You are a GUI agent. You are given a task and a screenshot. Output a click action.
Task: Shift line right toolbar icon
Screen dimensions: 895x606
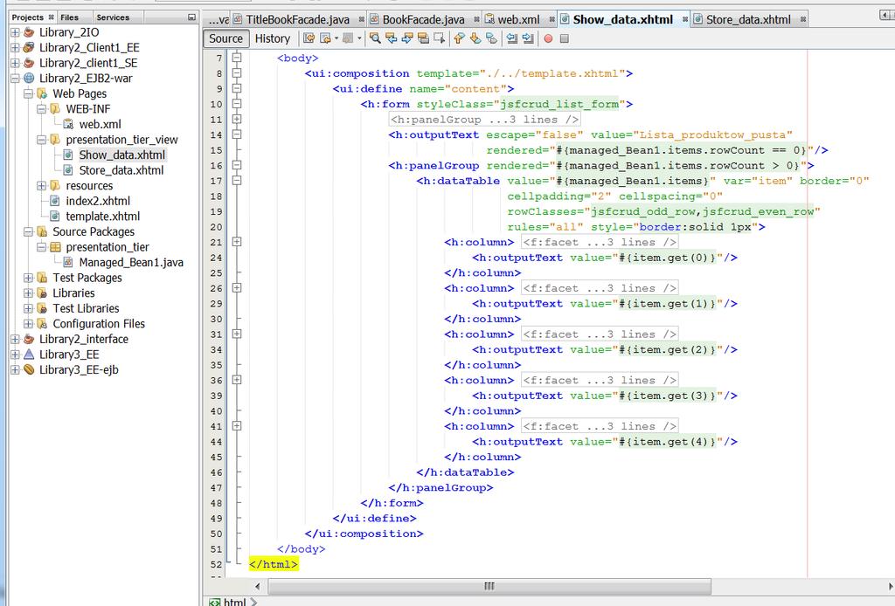coord(528,38)
